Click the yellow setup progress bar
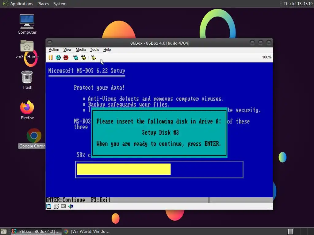 124,169
